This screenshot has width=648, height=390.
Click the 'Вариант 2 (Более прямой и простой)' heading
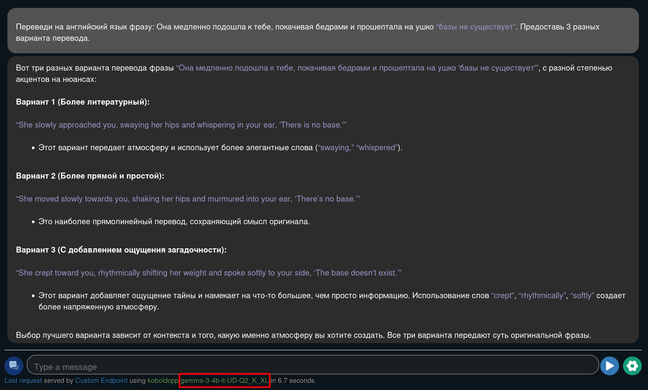click(x=90, y=176)
